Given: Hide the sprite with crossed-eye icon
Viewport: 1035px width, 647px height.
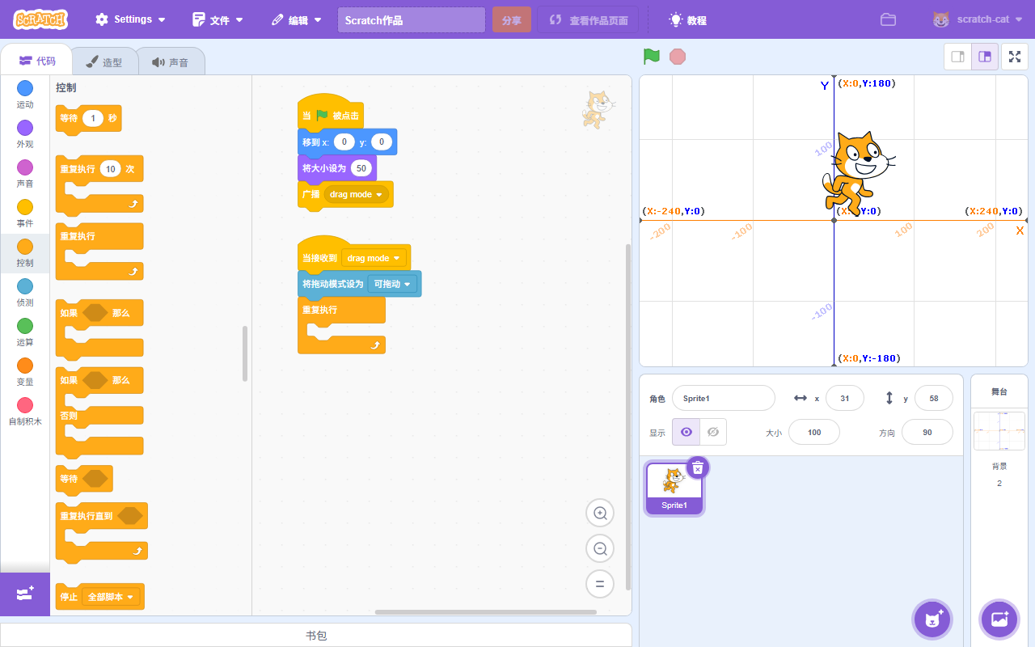Looking at the screenshot, I should pyautogui.click(x=712, y=432).
